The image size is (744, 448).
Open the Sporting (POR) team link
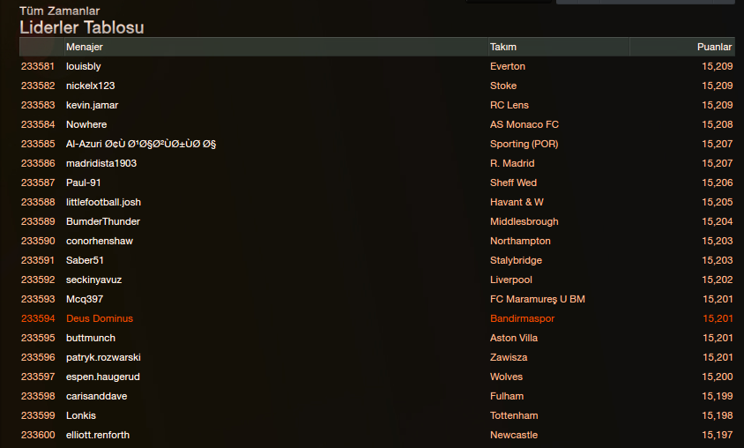click(525, 145)
